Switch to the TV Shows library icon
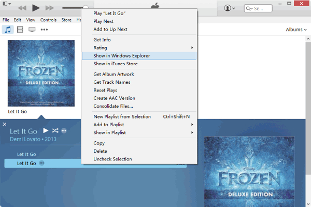 coord(32,29)
